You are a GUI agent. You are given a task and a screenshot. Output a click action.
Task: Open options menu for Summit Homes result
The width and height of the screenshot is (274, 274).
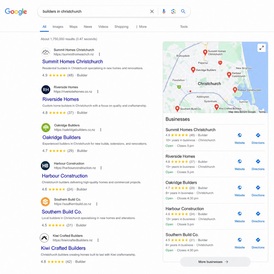(x=99, y=54)
